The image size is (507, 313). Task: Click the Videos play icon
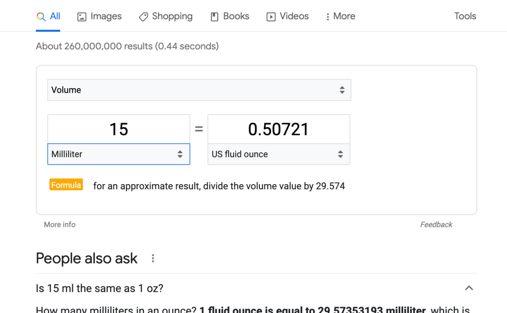point(271,17)
